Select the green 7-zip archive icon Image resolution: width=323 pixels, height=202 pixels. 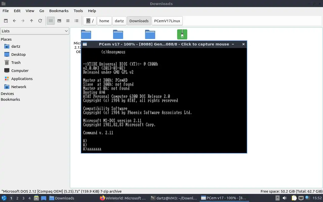click(x=182, y=34)
